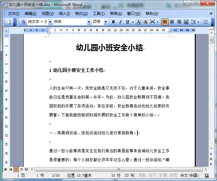
Task: Click the title 幼儿园小班安全小结
Action: pyautogui.click(x=109, y=48)
